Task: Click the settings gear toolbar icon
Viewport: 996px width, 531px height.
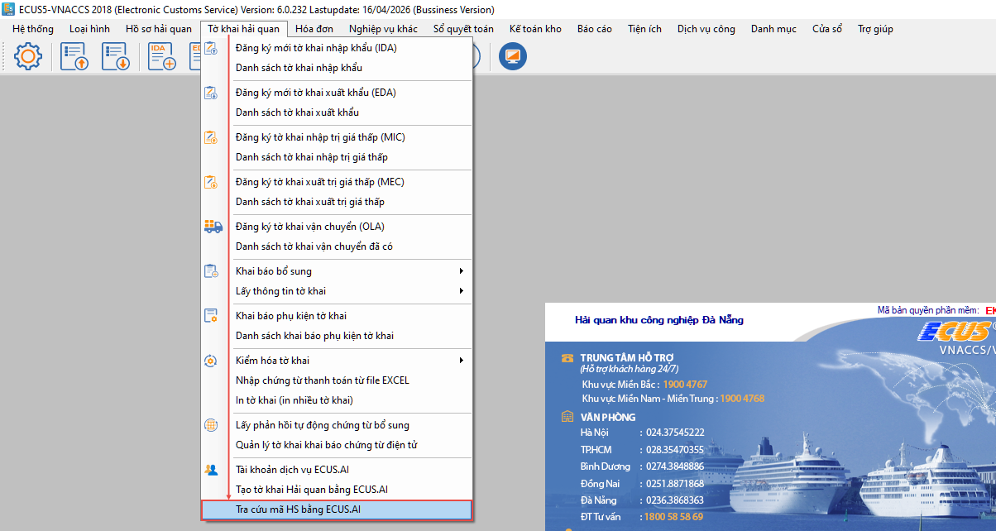Action: point(28,56)
